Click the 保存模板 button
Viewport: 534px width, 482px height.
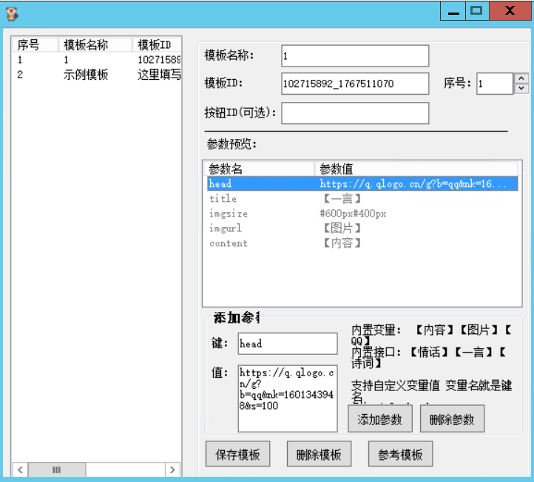(237, 455)
